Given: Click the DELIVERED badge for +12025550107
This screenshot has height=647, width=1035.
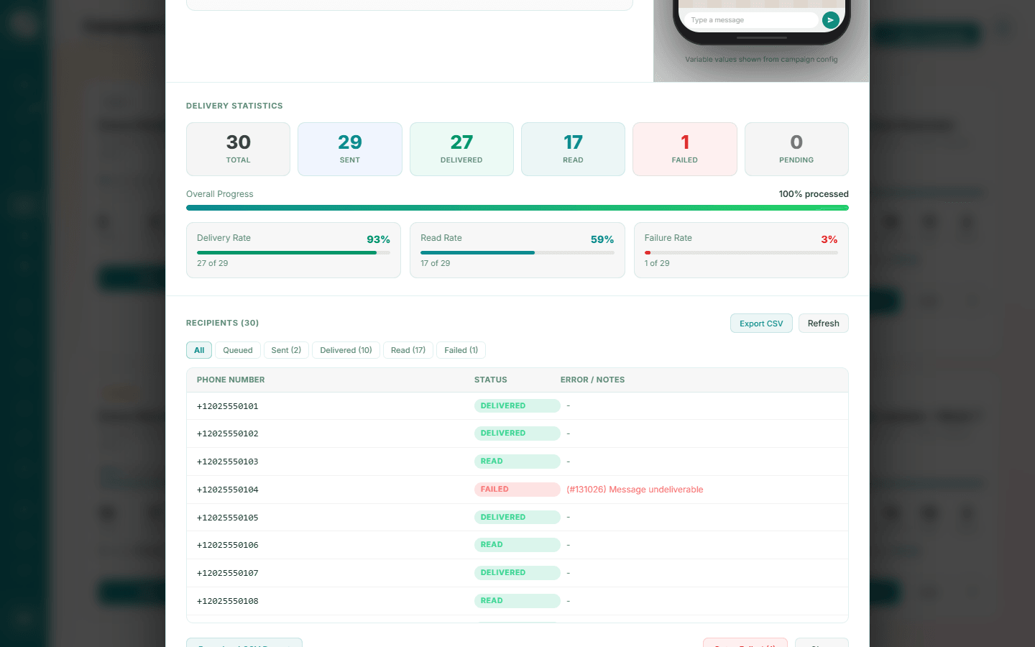Looking at the screenshot, I should [517, 572].
